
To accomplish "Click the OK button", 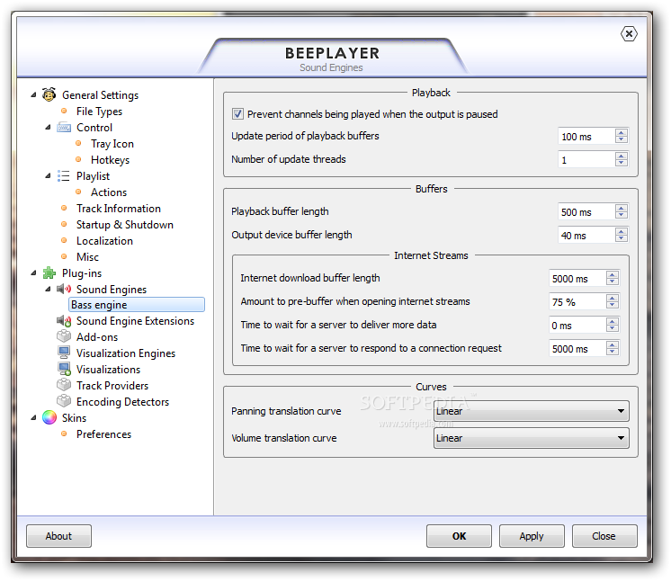I will click(459, 536).
